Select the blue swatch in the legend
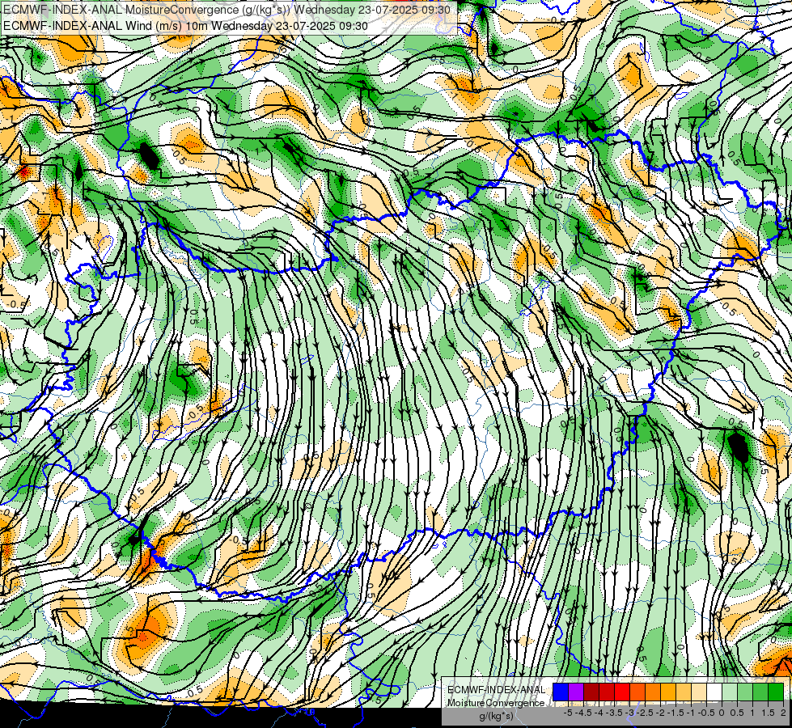Viewport: 792px width, 728px height. point(561,692)
